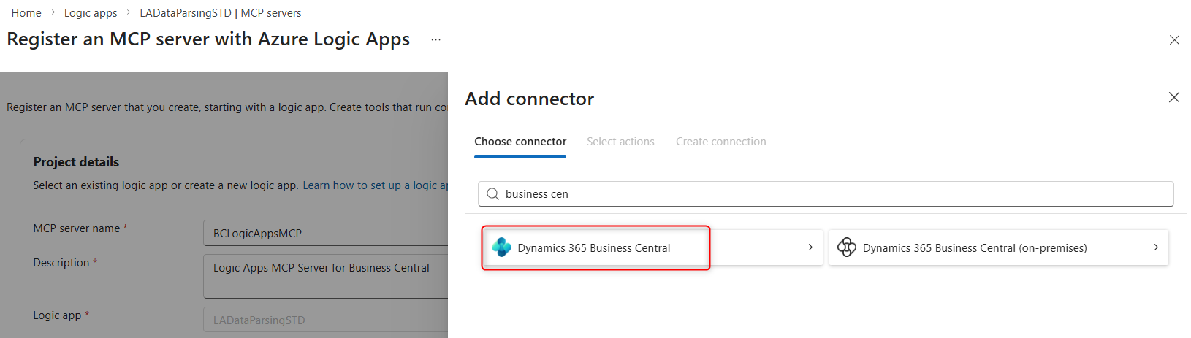1191x338 pixels.
Task: Select the Logic app field showing LADataParsingSTD
Action: (325, 320)
